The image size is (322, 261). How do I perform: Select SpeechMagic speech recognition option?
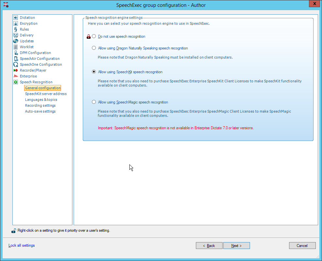point(94,102)
